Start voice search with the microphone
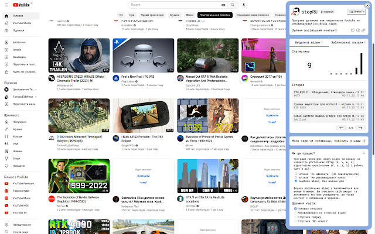375x234 pixels. click(x=244, y=5)
